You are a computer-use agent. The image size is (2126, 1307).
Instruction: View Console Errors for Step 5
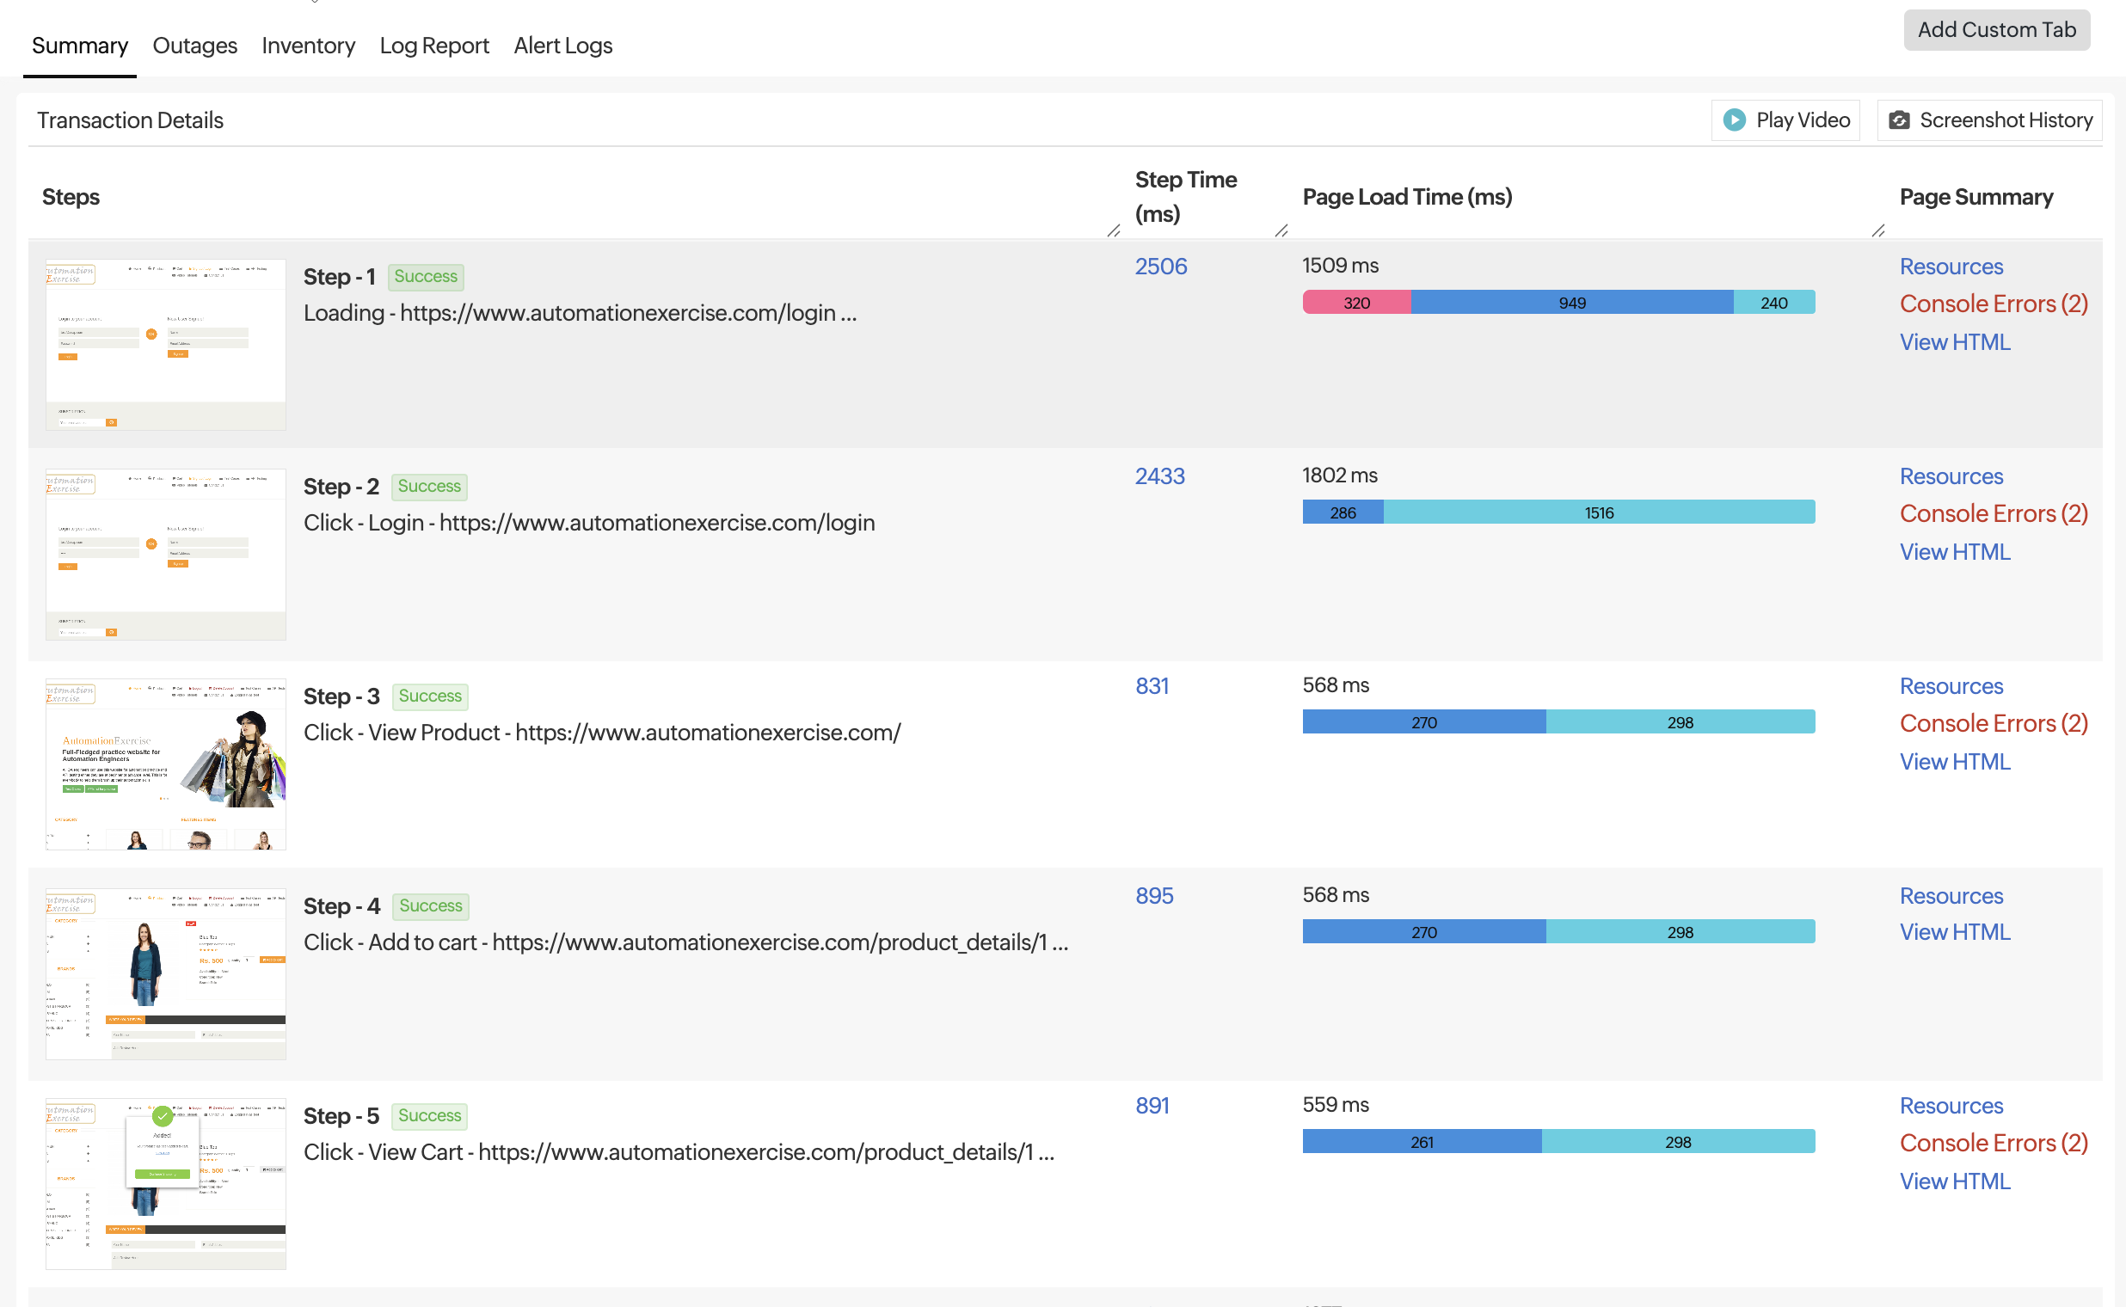point(1993,1143)
